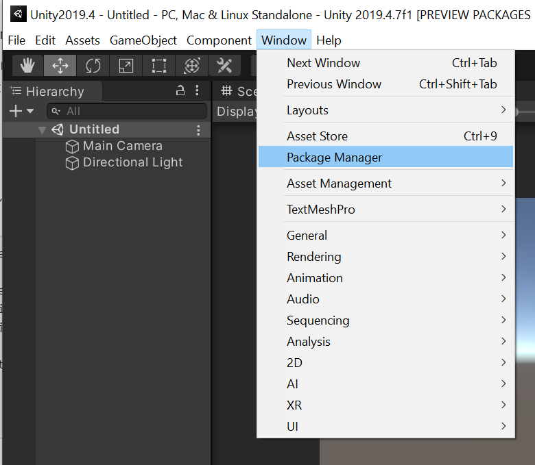This screenshot has width=535, height=465.
Task: Toggle the Hierarchy panel lock
Action: coord(180,90)
